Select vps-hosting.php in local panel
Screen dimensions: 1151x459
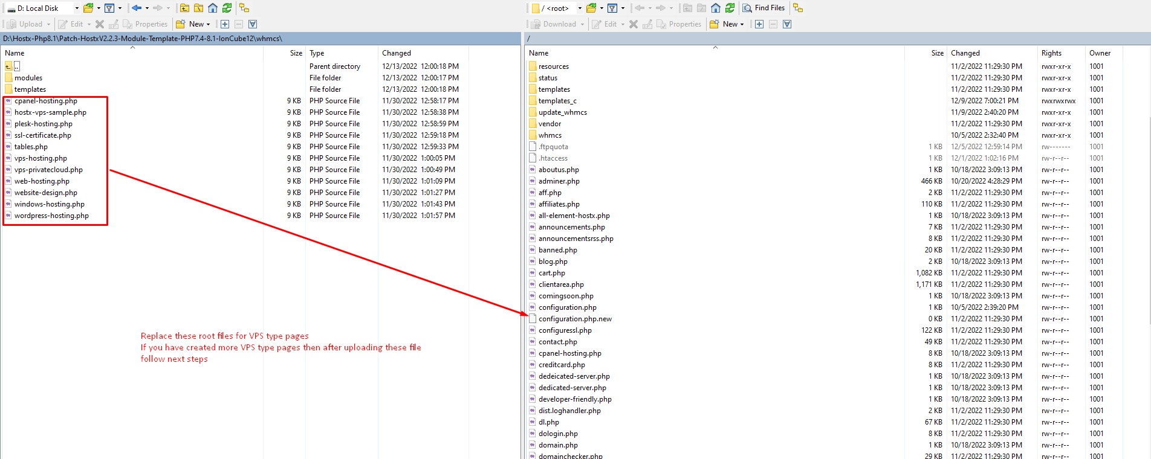click(x=41, y=158)
